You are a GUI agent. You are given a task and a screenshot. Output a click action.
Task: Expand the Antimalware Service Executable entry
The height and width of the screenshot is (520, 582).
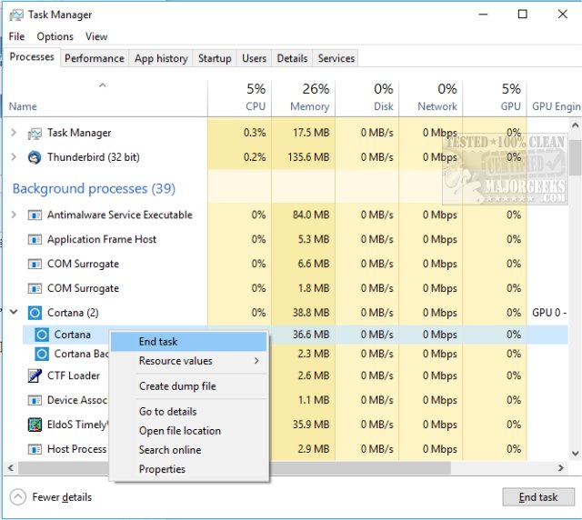tap(14, 215)
